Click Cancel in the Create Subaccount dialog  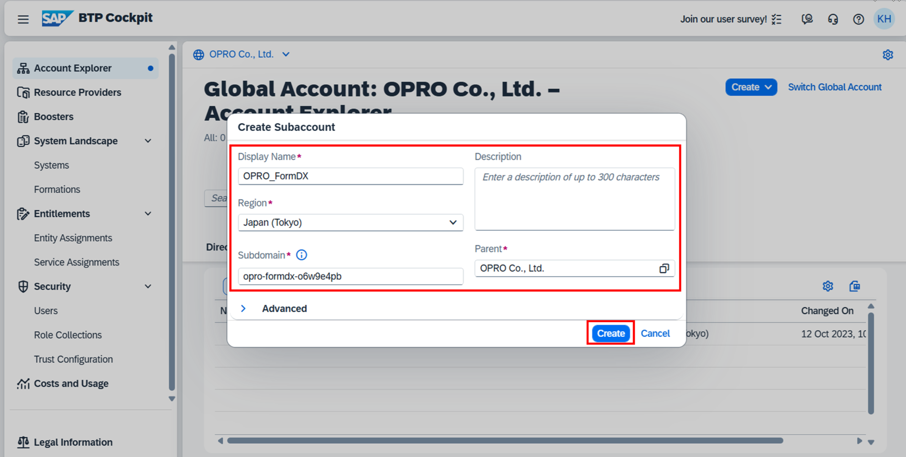[x=655, y=334]
